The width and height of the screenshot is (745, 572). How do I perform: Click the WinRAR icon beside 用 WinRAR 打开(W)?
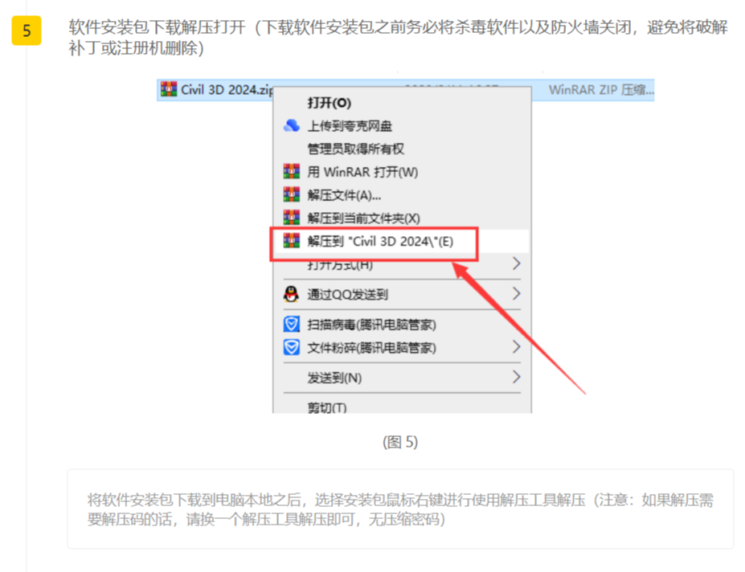pyautogui.click(x=291, y=171)
